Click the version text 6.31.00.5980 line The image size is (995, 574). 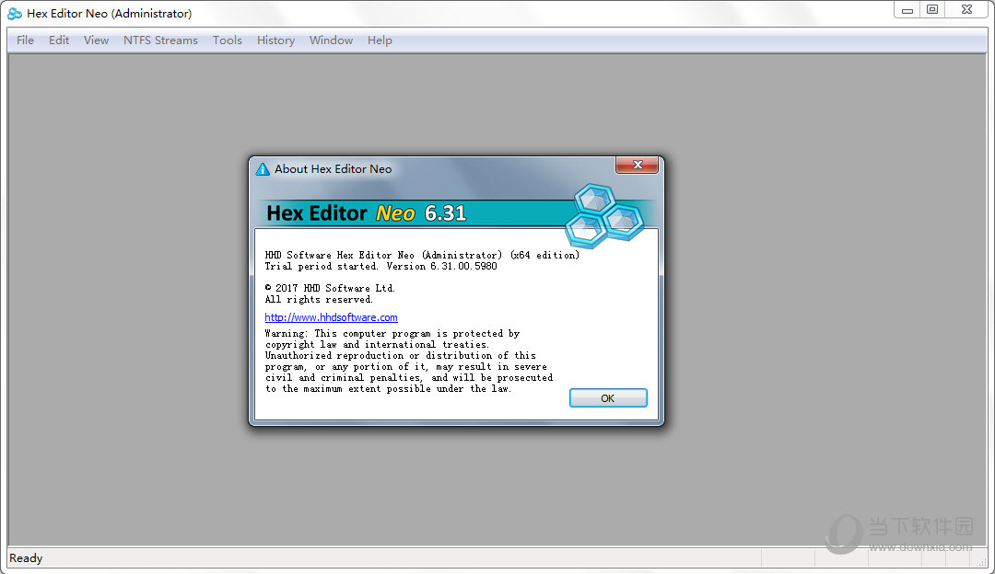380,267
